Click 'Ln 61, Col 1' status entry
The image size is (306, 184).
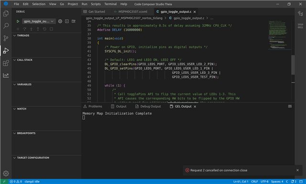(241, 182)
